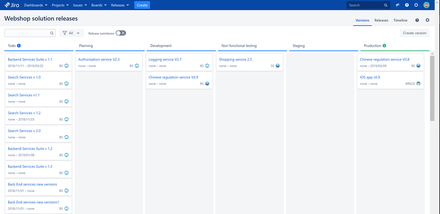Screen dimensions: 440x214
Task: Open the All filter dropdown
Action: (71, 33)
